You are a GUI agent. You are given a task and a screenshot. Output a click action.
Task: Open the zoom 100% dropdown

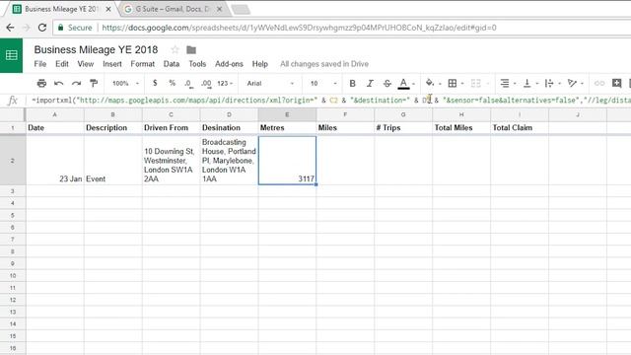point(125,83)
